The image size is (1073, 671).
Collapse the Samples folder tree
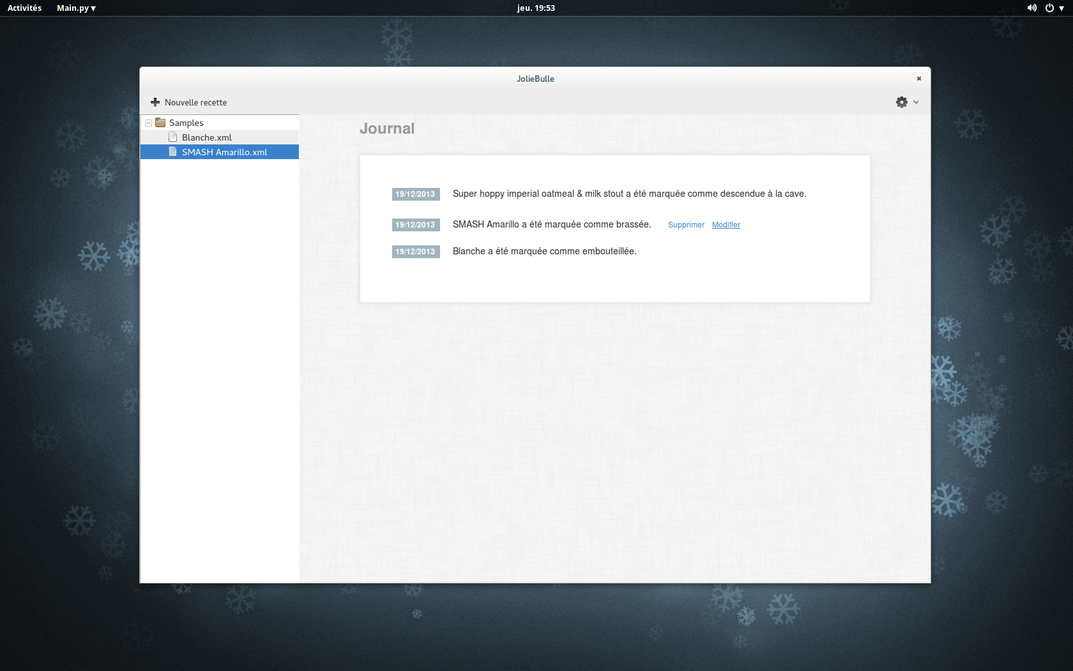tap(148, 123)
